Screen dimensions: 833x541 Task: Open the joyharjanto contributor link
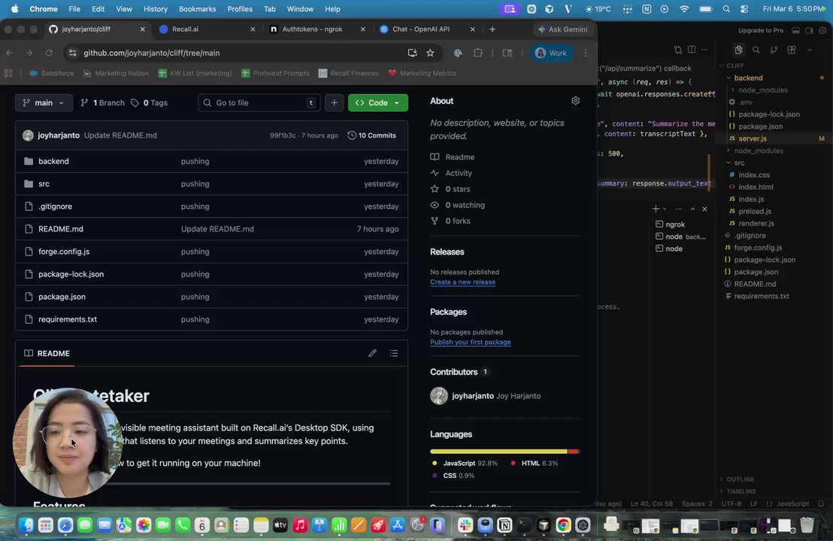coord(473,396)
